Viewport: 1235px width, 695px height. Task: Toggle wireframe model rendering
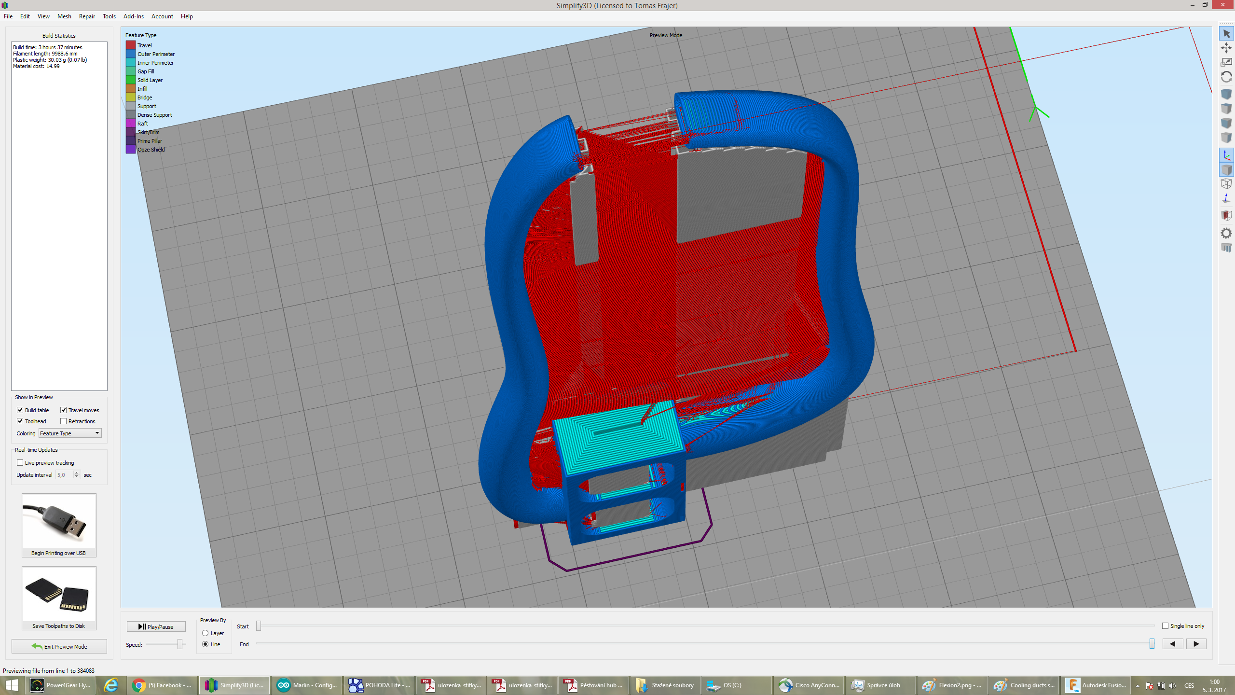[x=1226, y=184]
